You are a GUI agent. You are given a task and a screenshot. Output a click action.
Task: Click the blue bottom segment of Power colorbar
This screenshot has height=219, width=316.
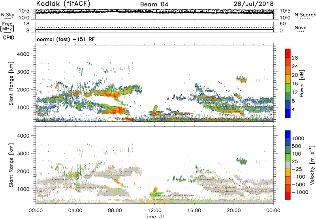click(288, 113)
